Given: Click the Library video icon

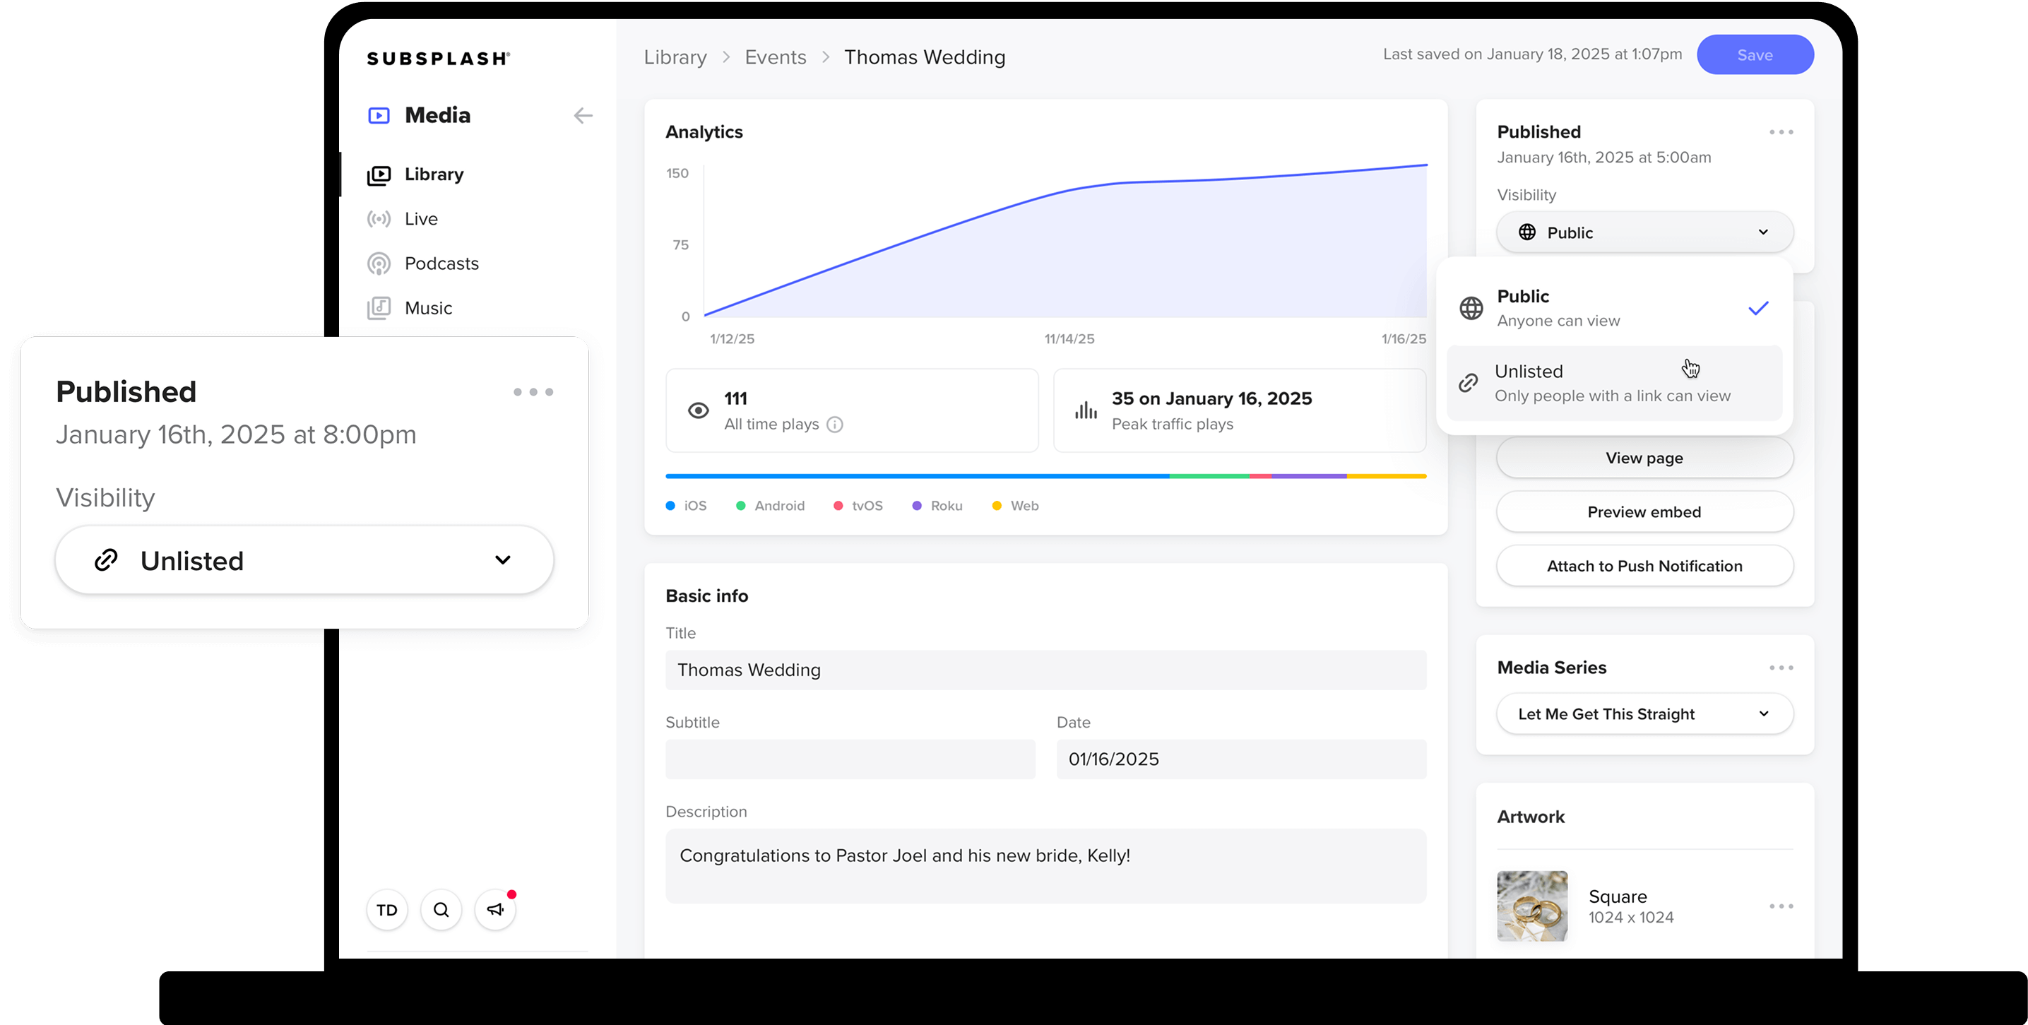Looking at the screenshot, I should click(379, 174).
